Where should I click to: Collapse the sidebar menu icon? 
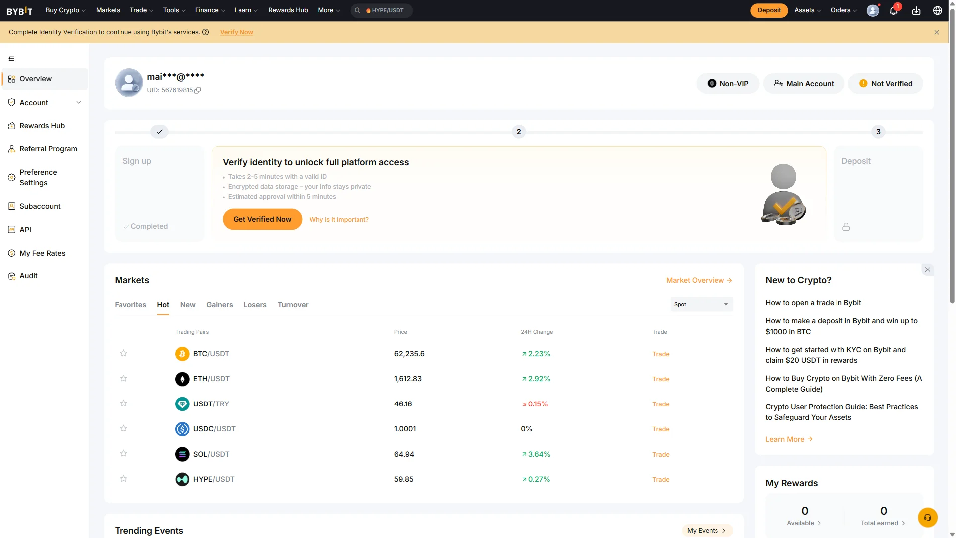[x=11, y=58]
